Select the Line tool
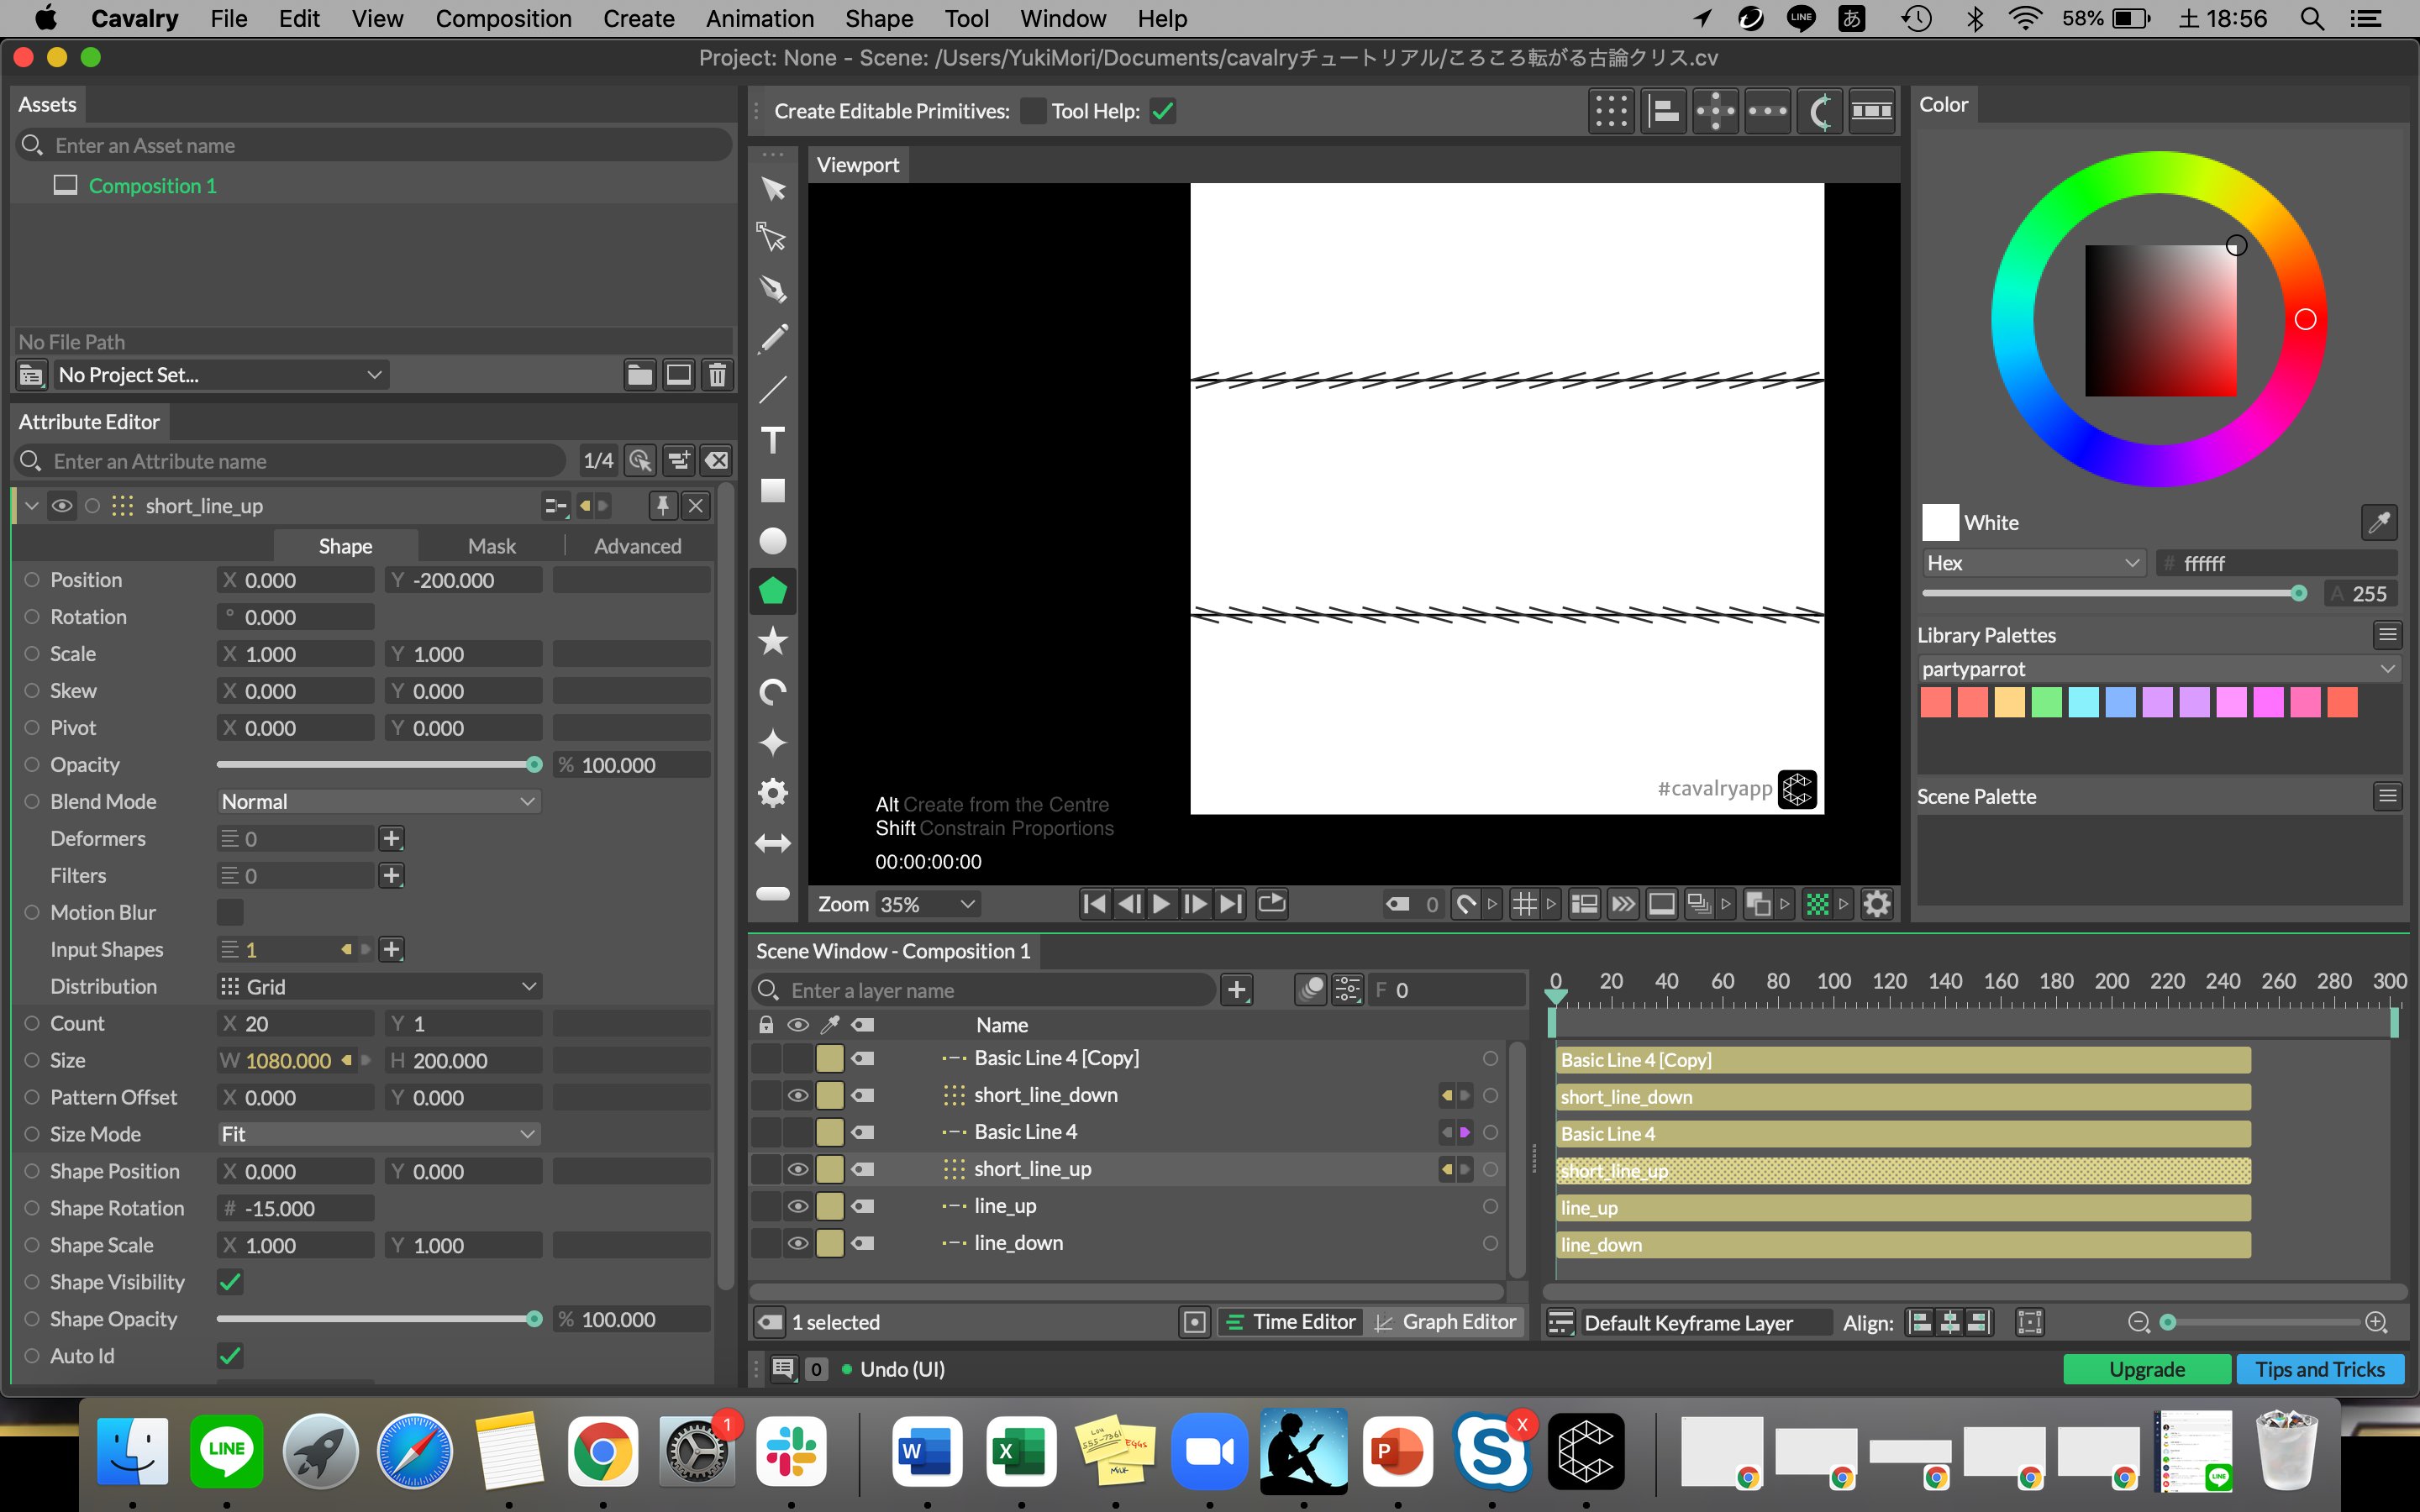The height and width of the screenshot is (1512, 2420). click(x=772, y=389)
